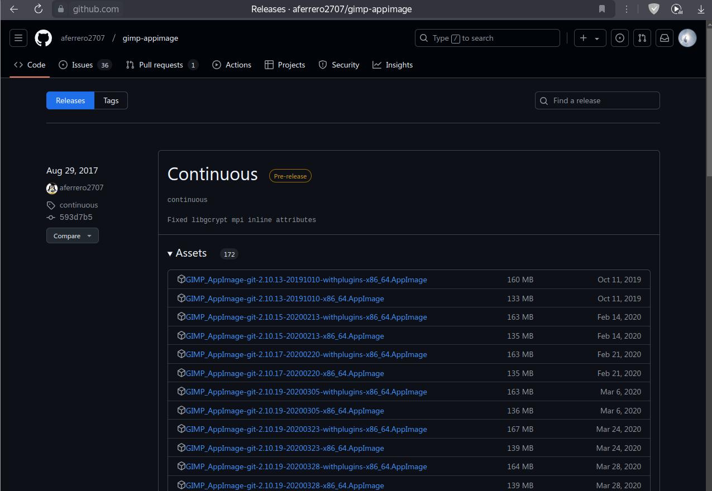Open the Issues shortcut icon in header

coord(620,38)
